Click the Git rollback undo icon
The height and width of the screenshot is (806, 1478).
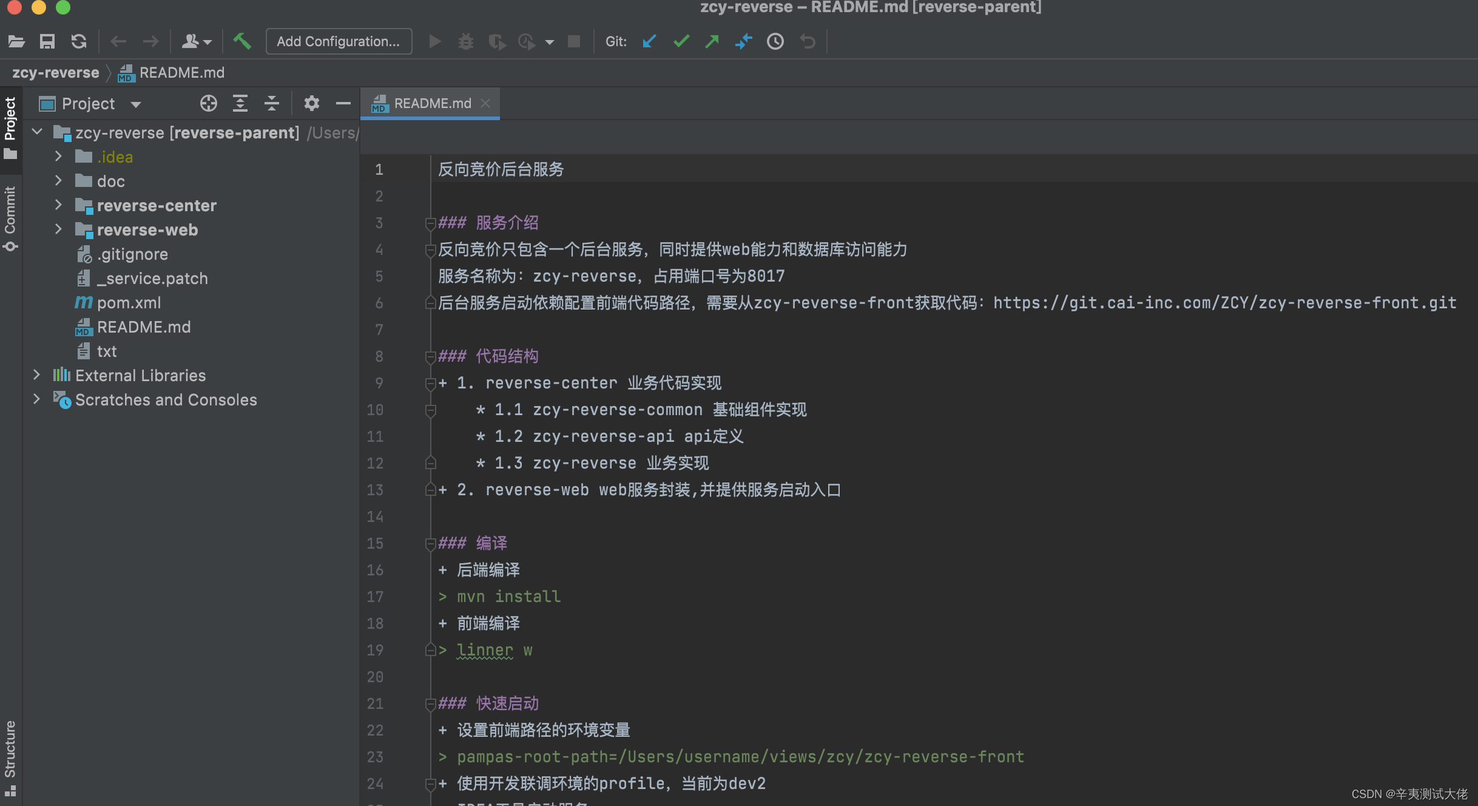pos(808,41)
